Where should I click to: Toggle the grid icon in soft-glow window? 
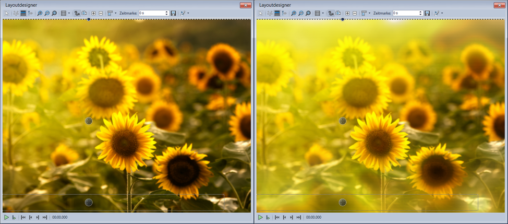[x=318, y=13]
